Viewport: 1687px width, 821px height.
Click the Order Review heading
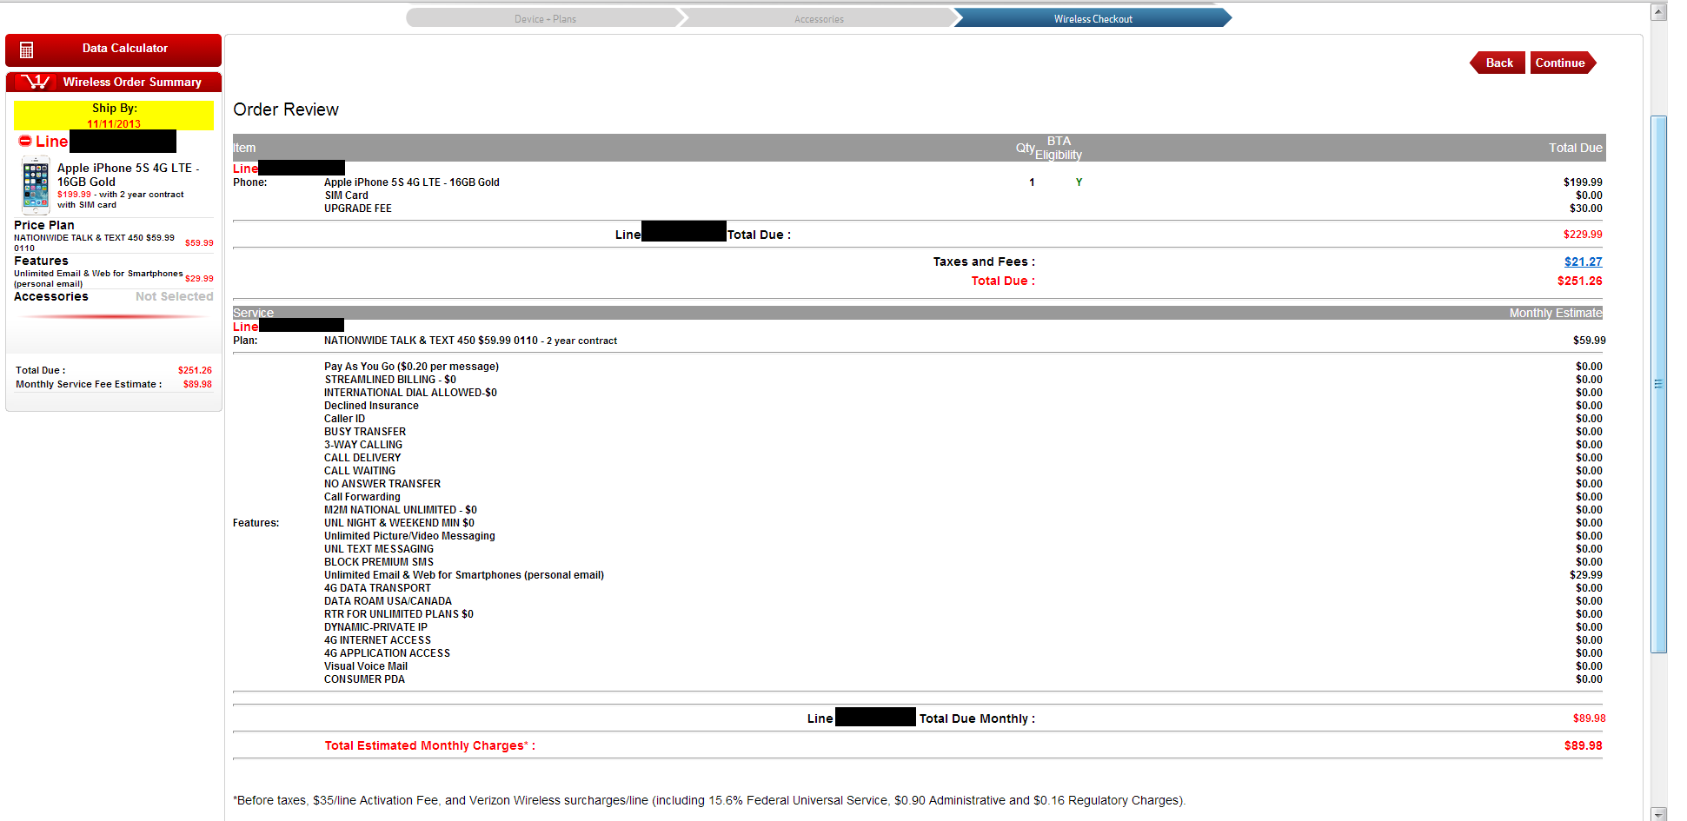pos(286,109)
